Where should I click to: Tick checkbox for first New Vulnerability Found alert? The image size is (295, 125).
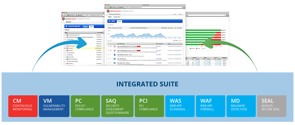pyautogui.click(x=108, y=46)
